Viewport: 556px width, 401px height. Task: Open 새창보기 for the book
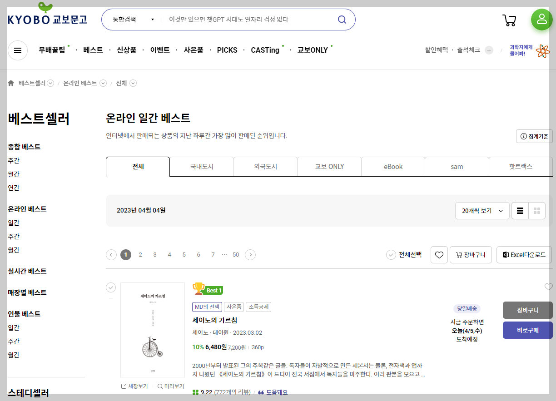pyautogui.click(x=134, y=386)
